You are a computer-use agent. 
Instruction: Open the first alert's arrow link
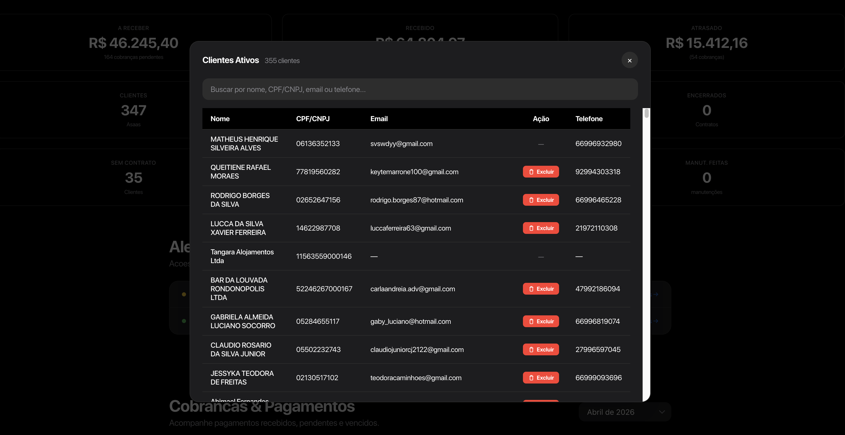655,294
